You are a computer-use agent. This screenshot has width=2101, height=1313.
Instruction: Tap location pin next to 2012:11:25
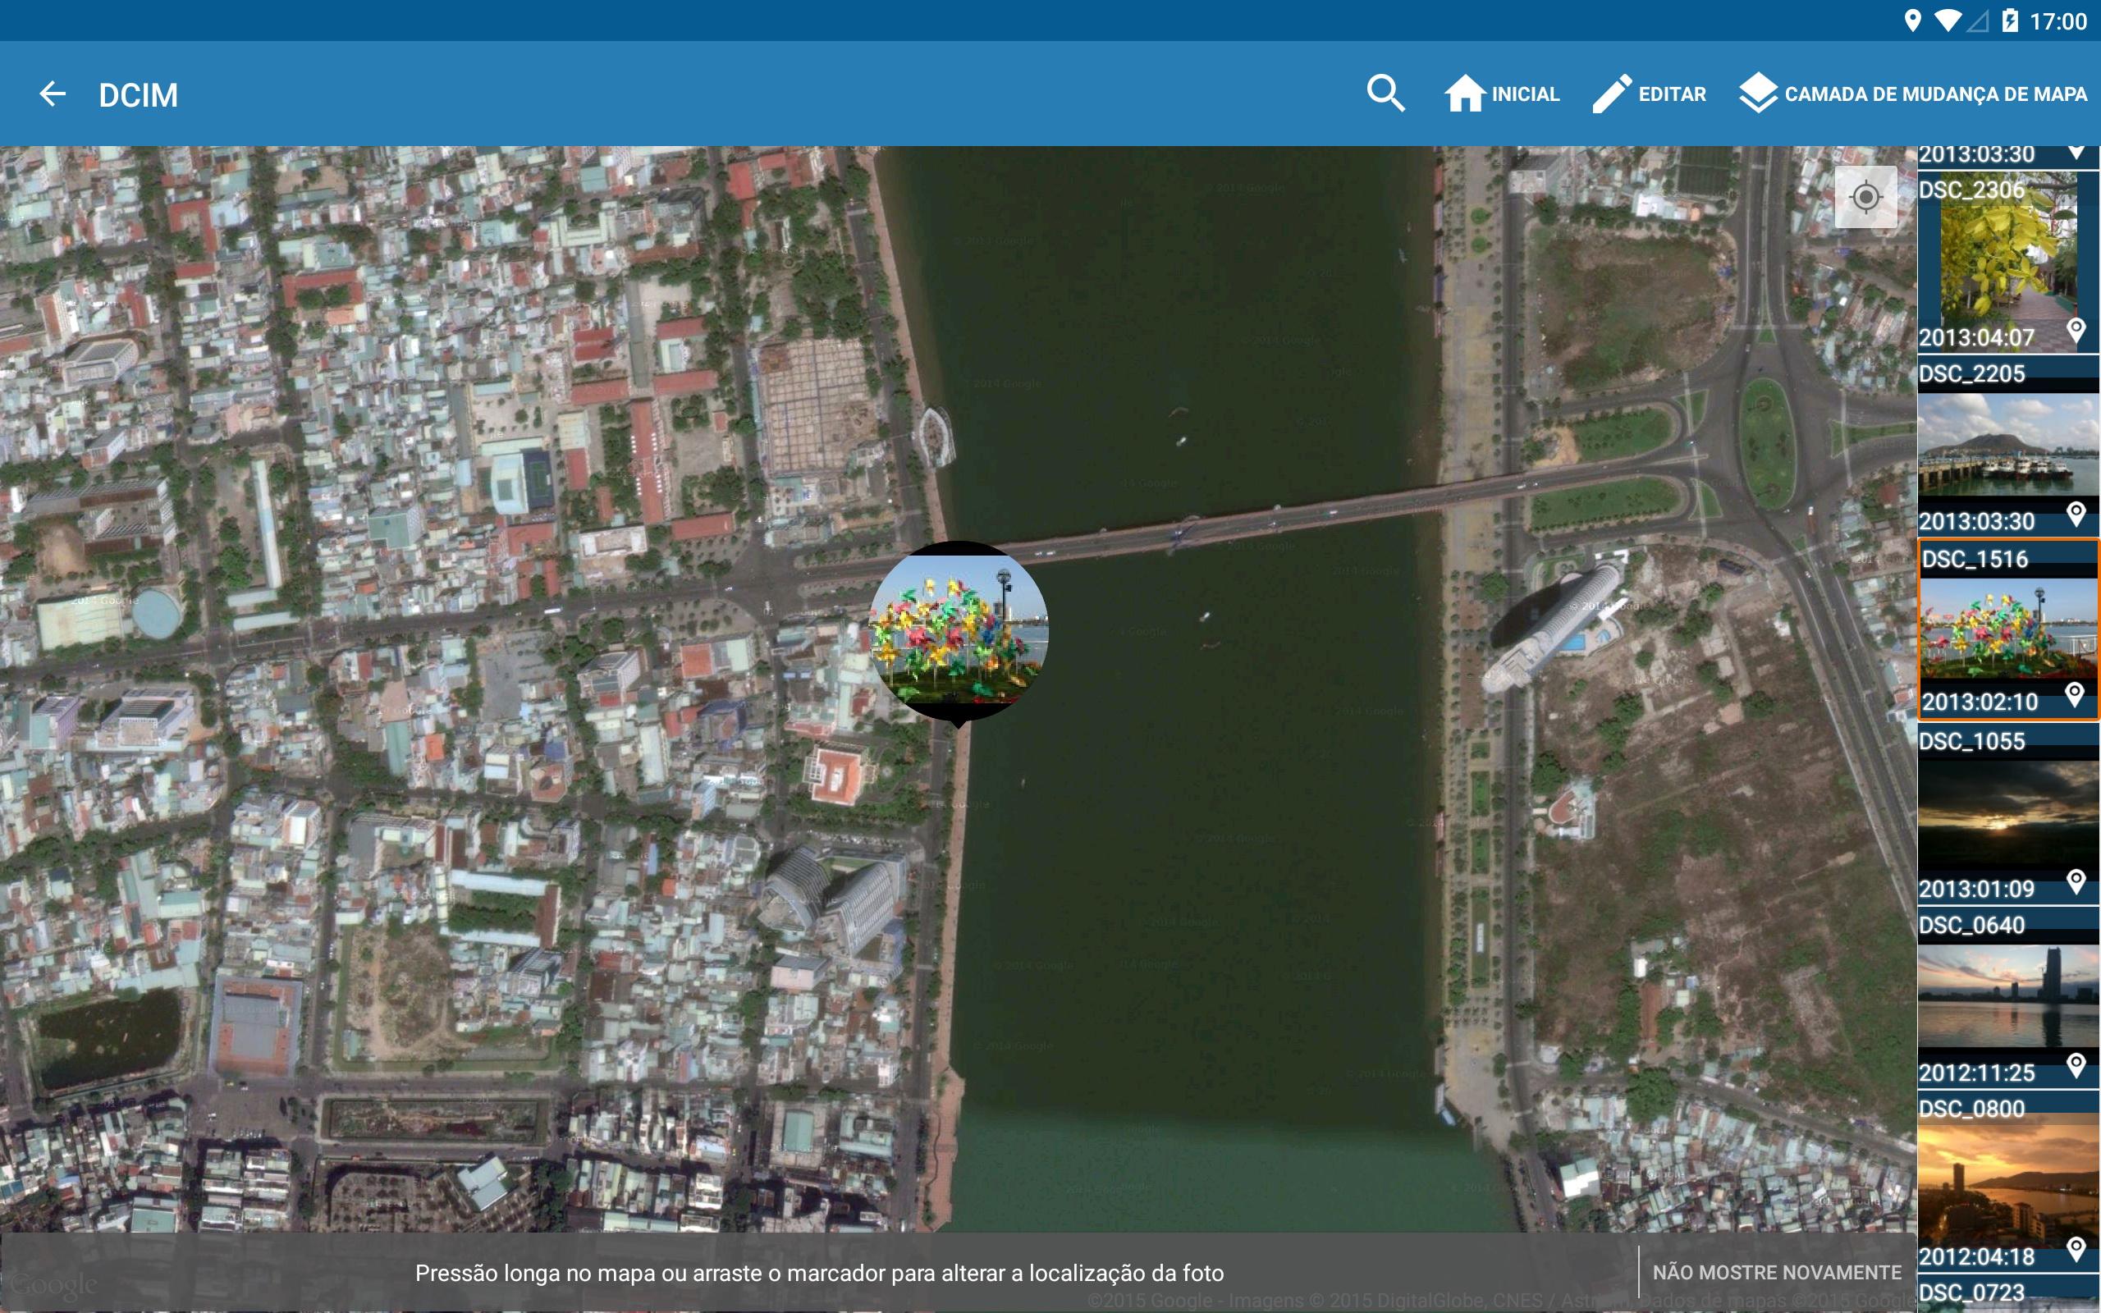[2076, 1065]
